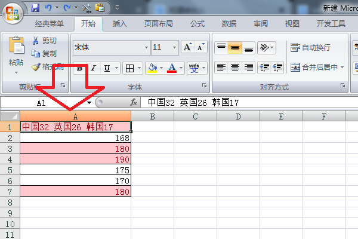Save the workbook with the floppy icon
Screen dimensions: 358x239
coord(35,8)
